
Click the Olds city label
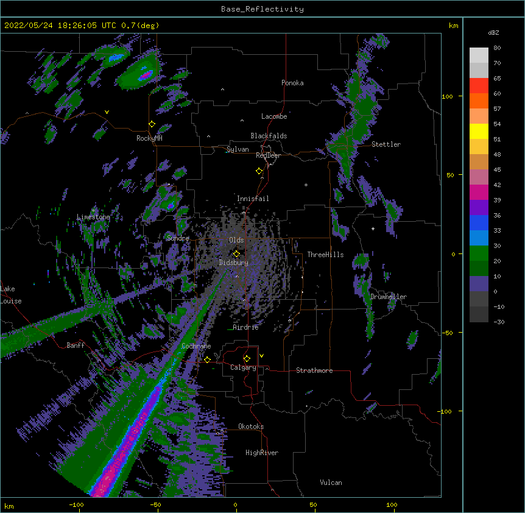tap(236, 240)
